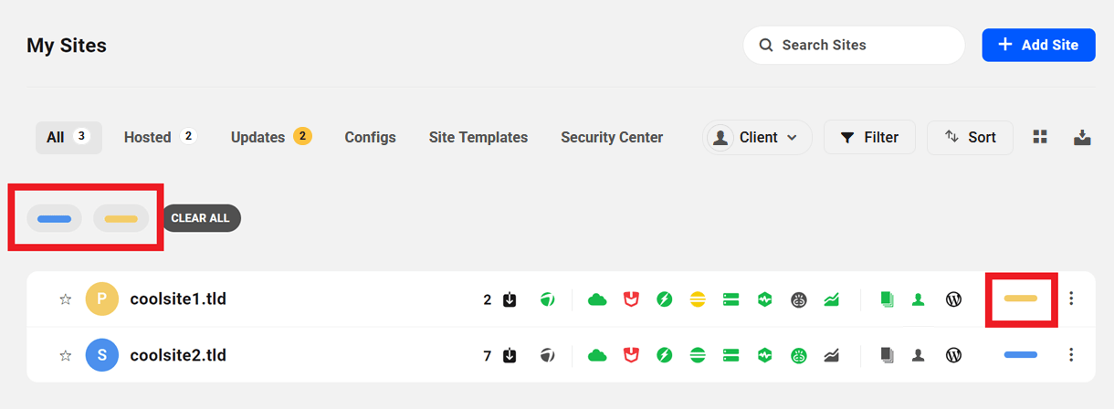The image size is (1114, 409).
Task: Open the pending updates icon for coolsite1.tld
Action: [x=510, y=299]
